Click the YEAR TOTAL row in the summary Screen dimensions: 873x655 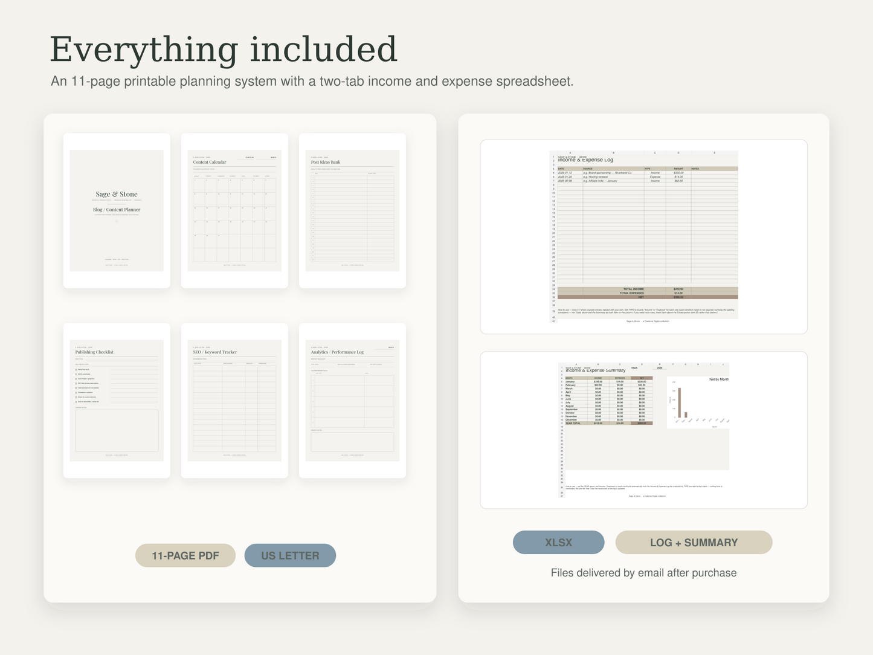[x=608, y=424]
